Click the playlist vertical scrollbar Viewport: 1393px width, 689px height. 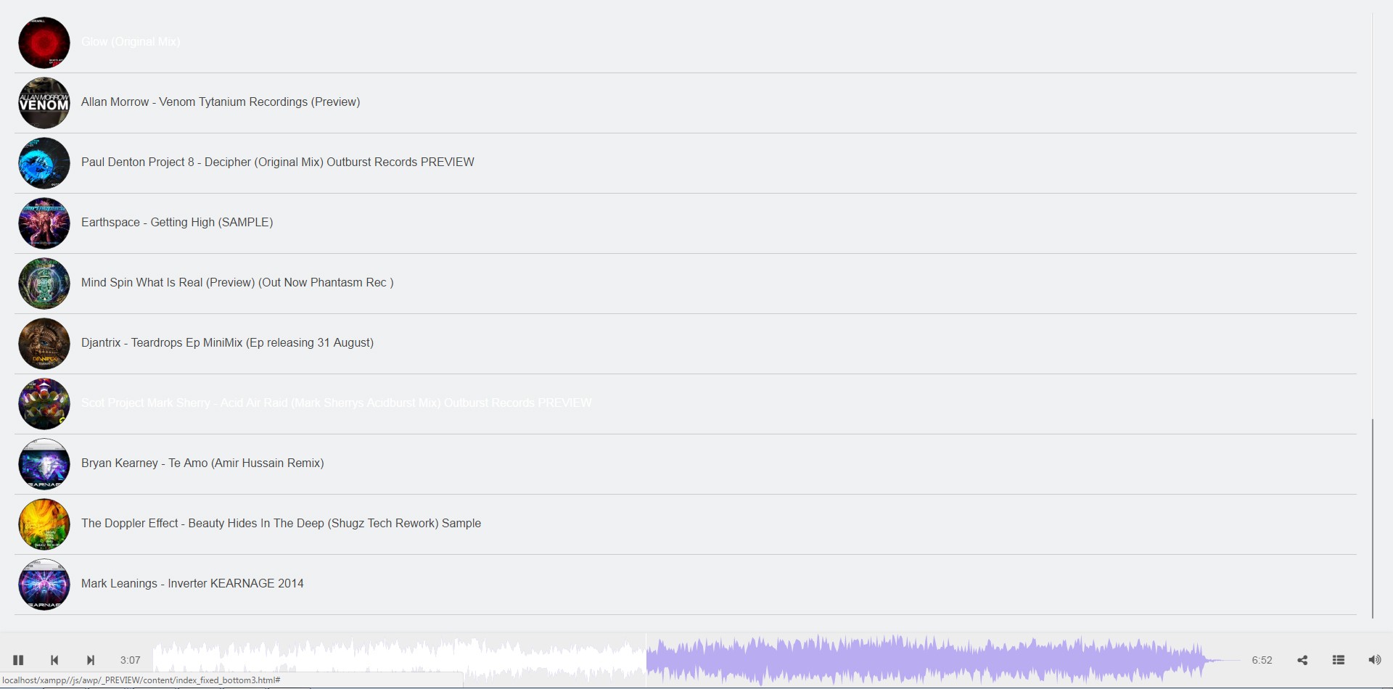pos(1373,519)
